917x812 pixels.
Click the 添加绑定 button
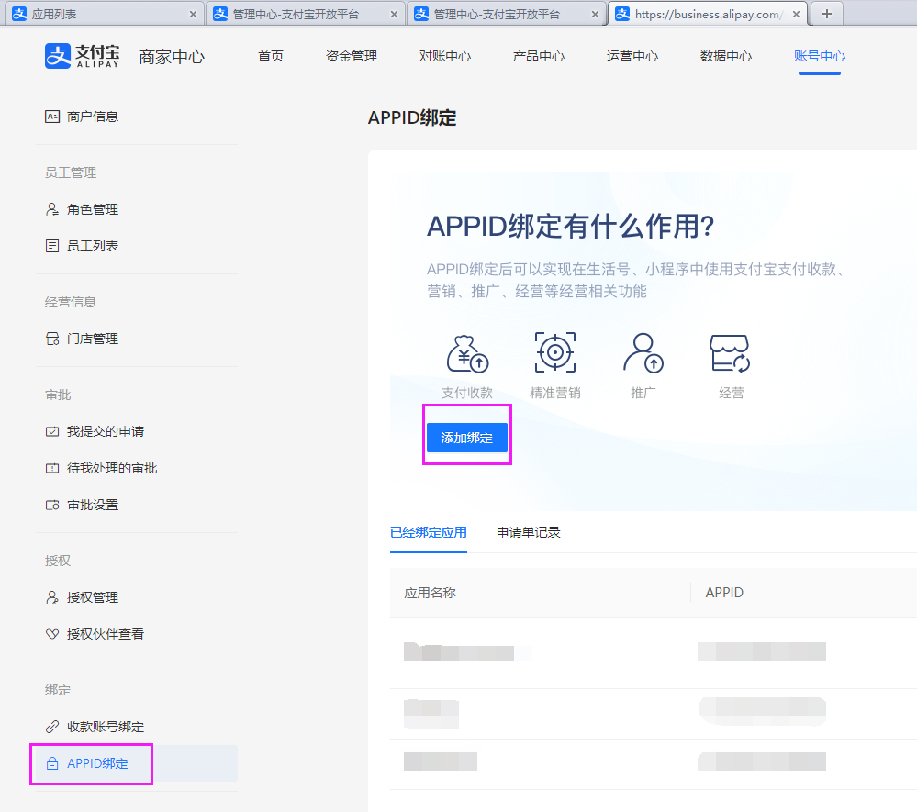(x=466, y=438)
